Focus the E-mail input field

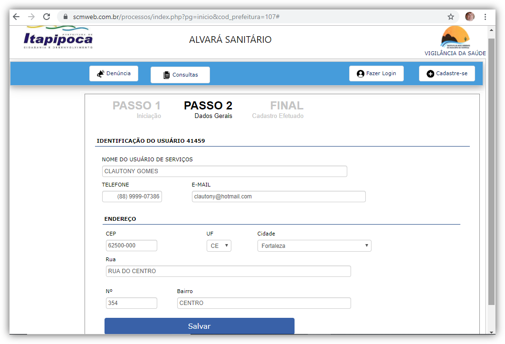278,197
